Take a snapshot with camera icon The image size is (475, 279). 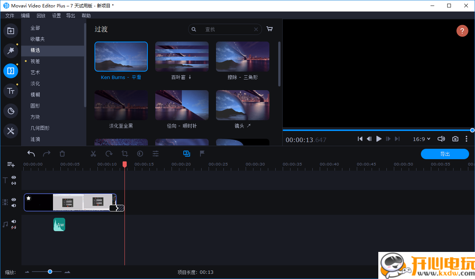coord(455,139)
